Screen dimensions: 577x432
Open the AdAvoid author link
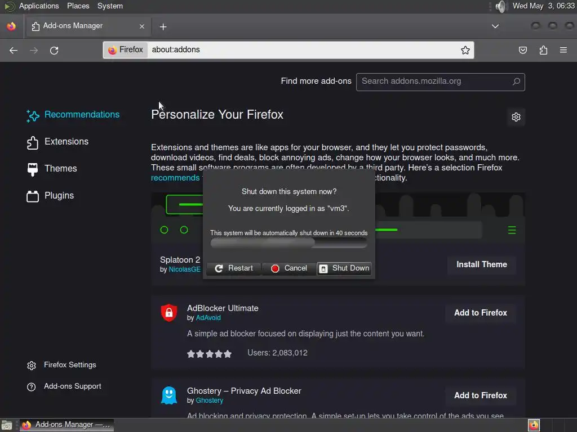[208, 318]
